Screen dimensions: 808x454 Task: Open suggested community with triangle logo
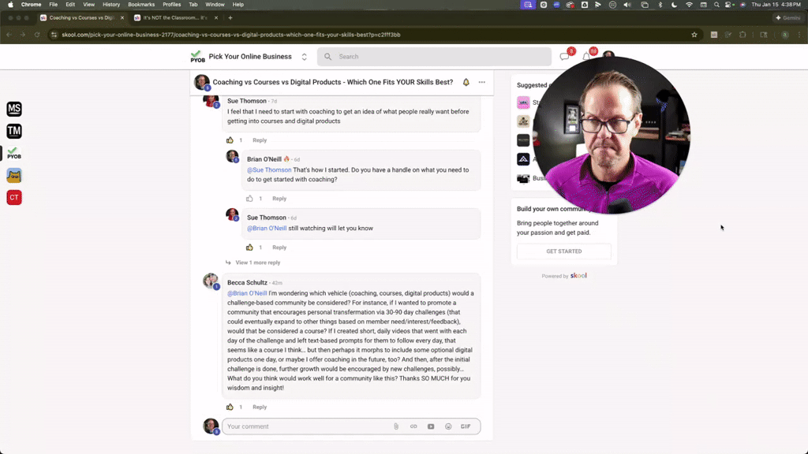point(523,159)
